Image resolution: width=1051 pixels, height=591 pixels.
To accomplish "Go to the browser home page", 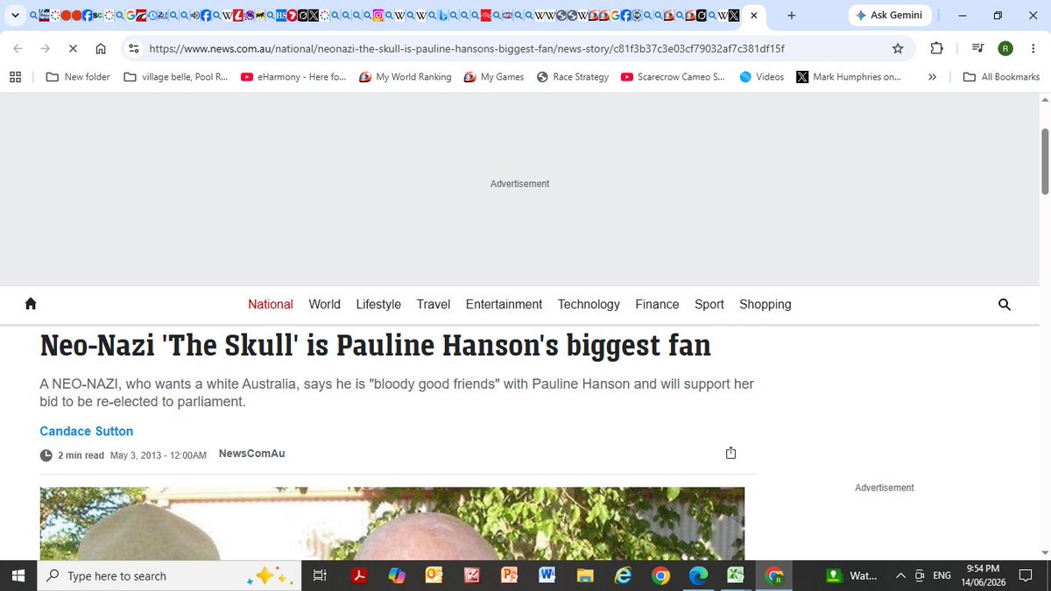I will [x=101, y=49].
